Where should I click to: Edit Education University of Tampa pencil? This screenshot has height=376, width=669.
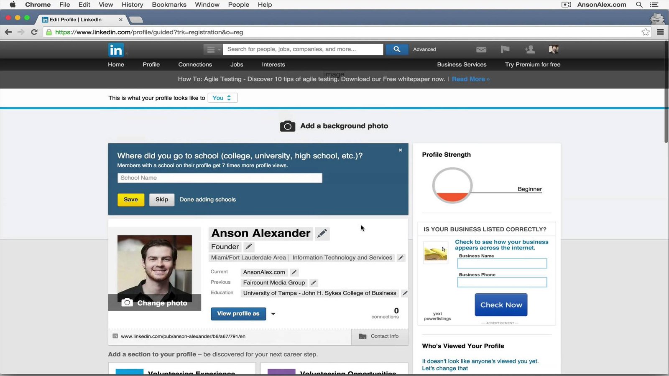click(x=405, y=293)
